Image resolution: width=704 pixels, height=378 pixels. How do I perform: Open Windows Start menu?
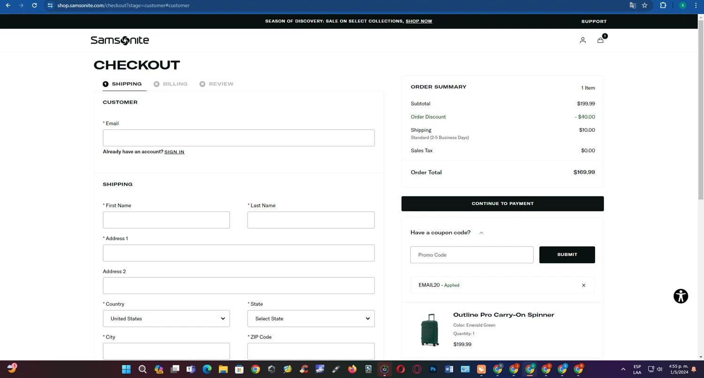126,369
